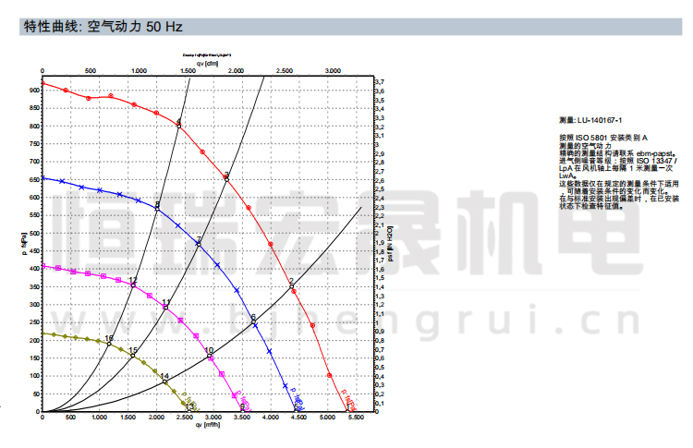
Task: Select operating point 15 on olive curve
Action: coord(133,355)
